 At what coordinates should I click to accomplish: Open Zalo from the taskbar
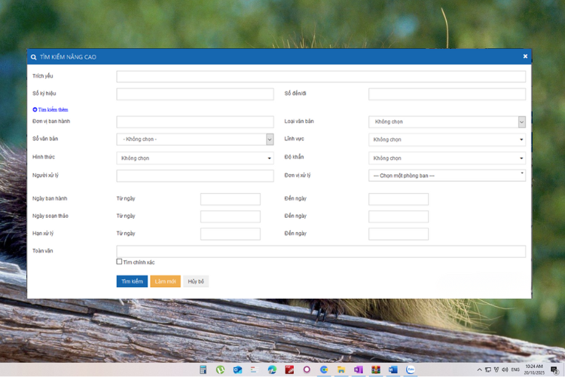pyautogui.click(x=411, y=369)
